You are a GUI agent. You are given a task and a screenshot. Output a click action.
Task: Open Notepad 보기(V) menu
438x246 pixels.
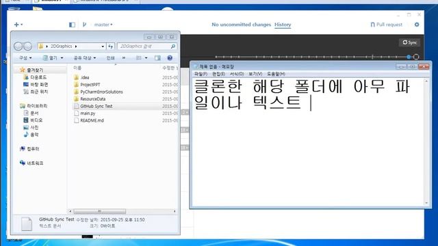click(x=255, y=74)
